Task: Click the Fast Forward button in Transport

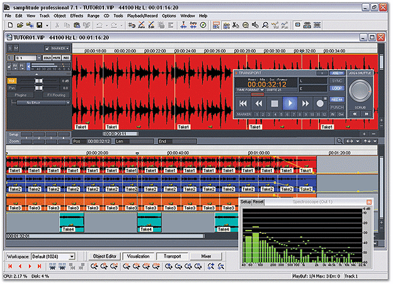Action: 305,103
